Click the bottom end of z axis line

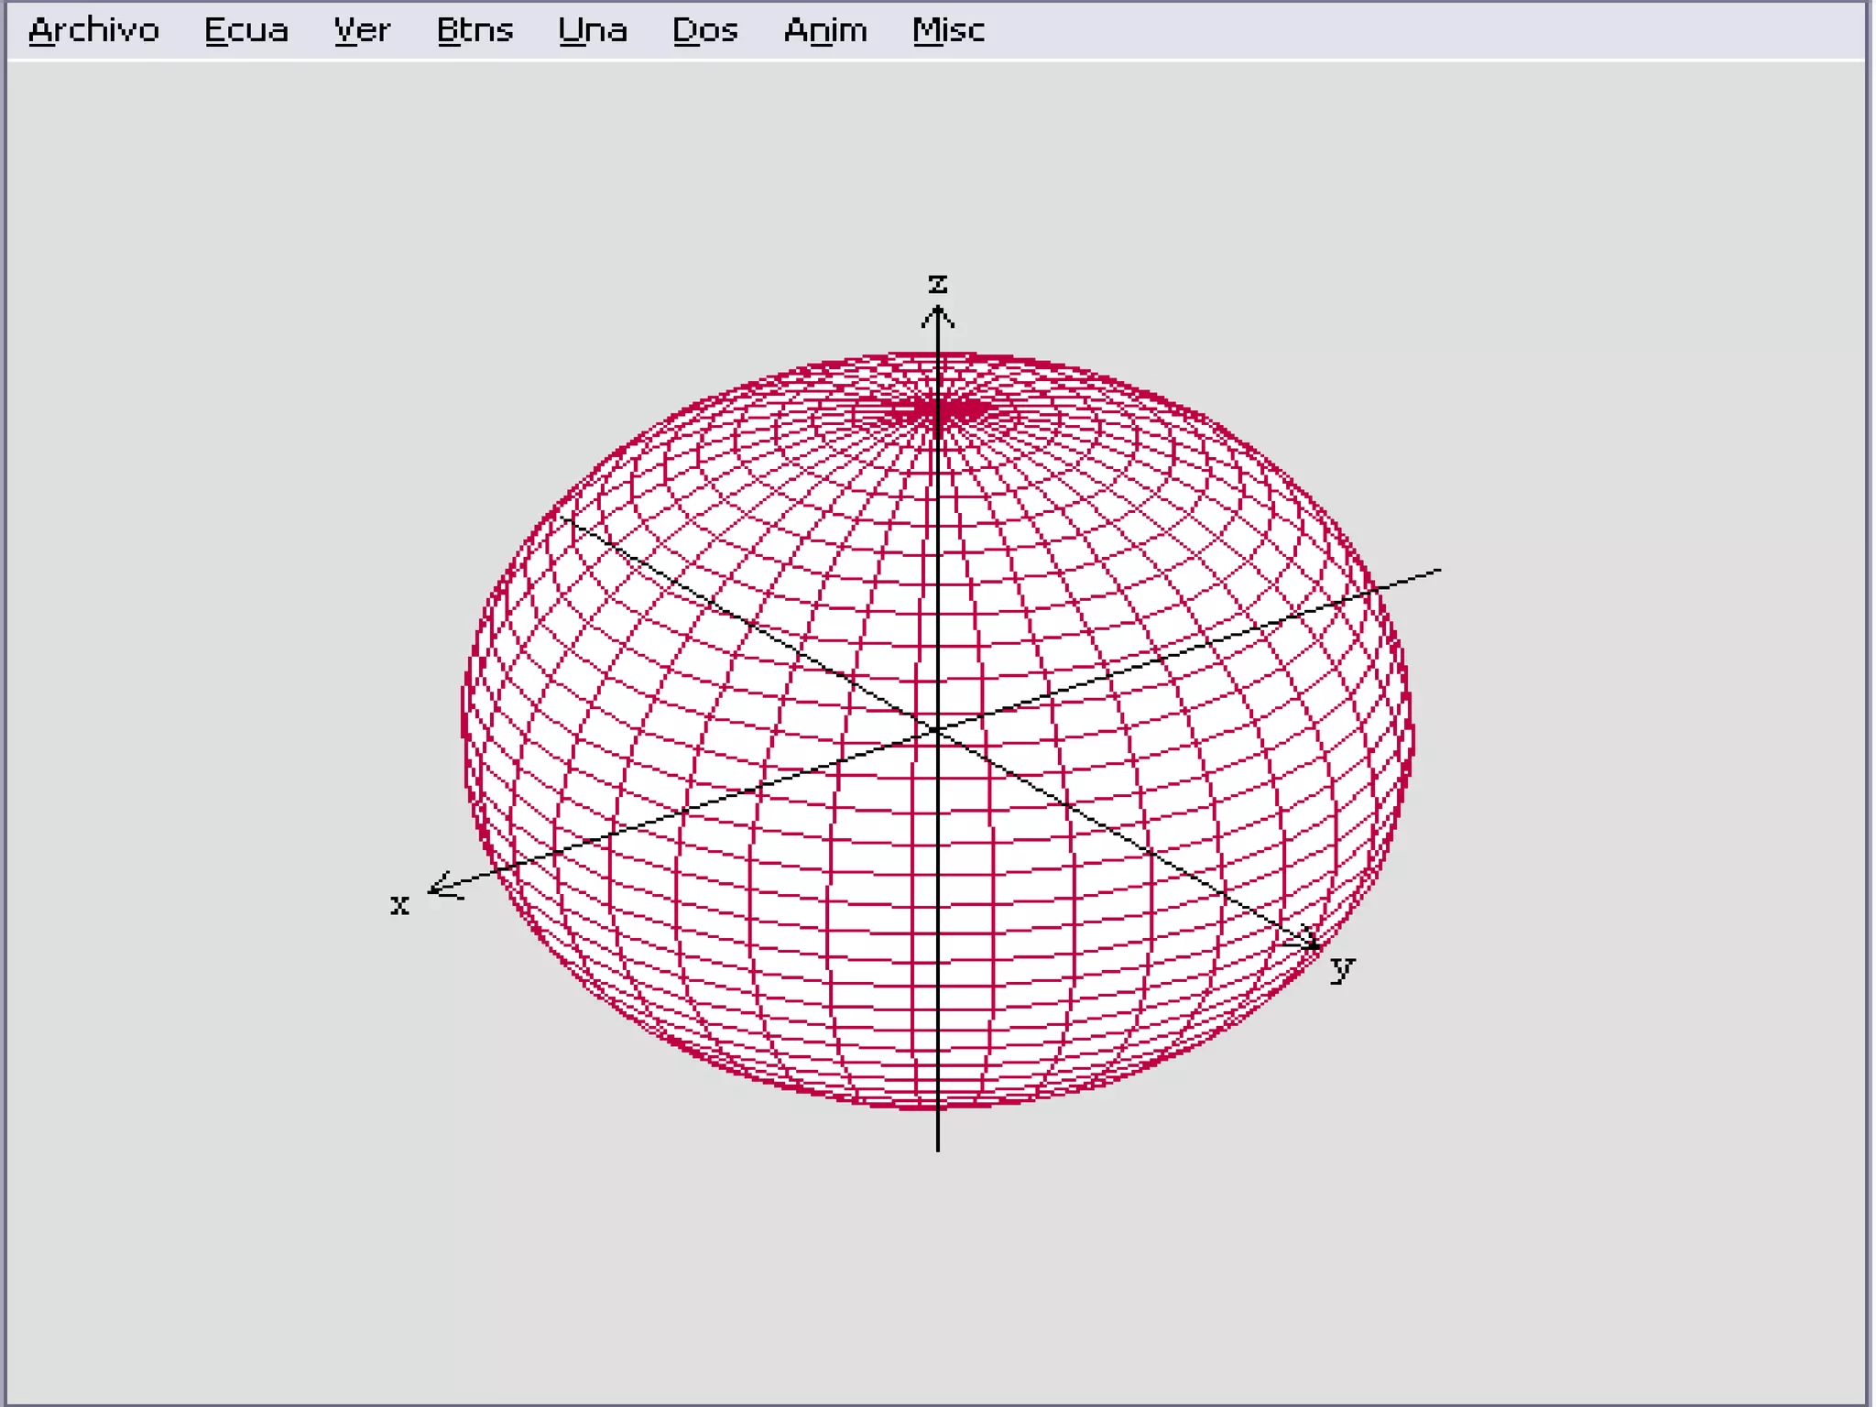coord(937,1148)
